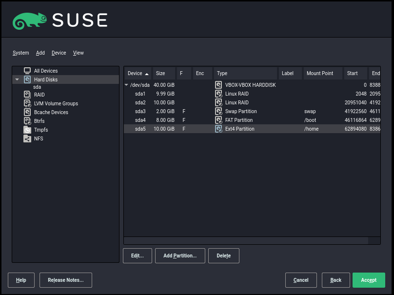Click the Btrfs icon in sidebar
This screenshot has height=295, width=394.
tap(27, 121)
